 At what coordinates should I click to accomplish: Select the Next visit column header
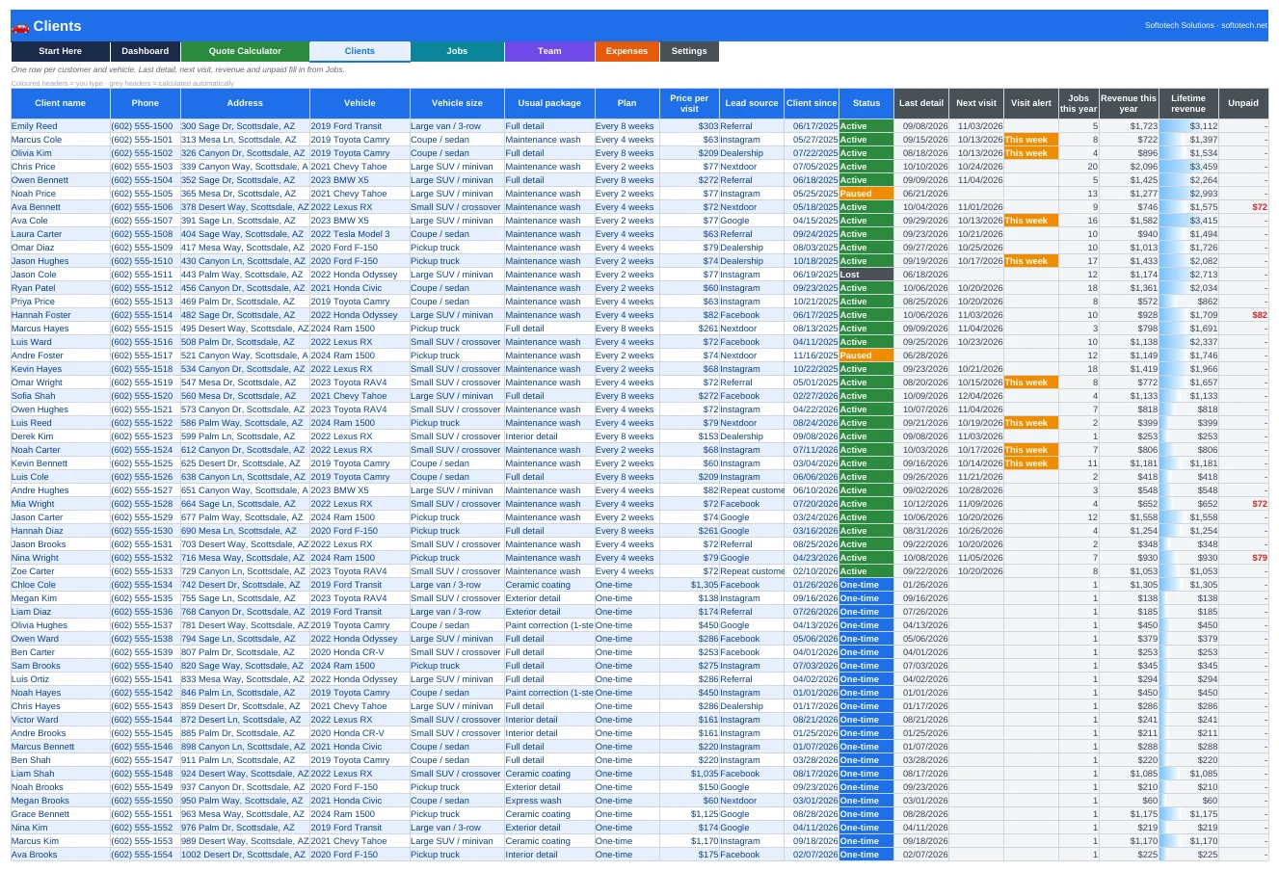(x=976, y=103)
